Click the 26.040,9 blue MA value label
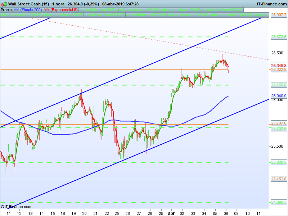288x216 pixels. [279, 96]
